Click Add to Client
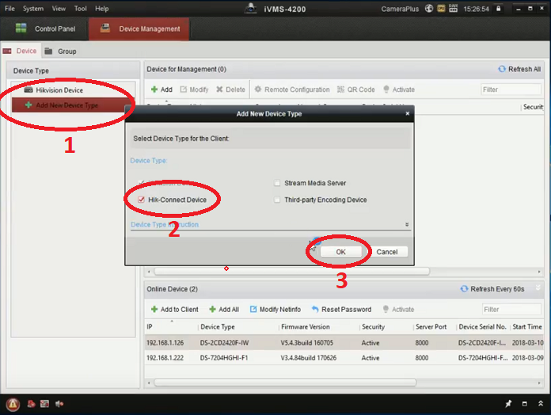This screenshot has width=551, height=415. (x=175, y=310)
